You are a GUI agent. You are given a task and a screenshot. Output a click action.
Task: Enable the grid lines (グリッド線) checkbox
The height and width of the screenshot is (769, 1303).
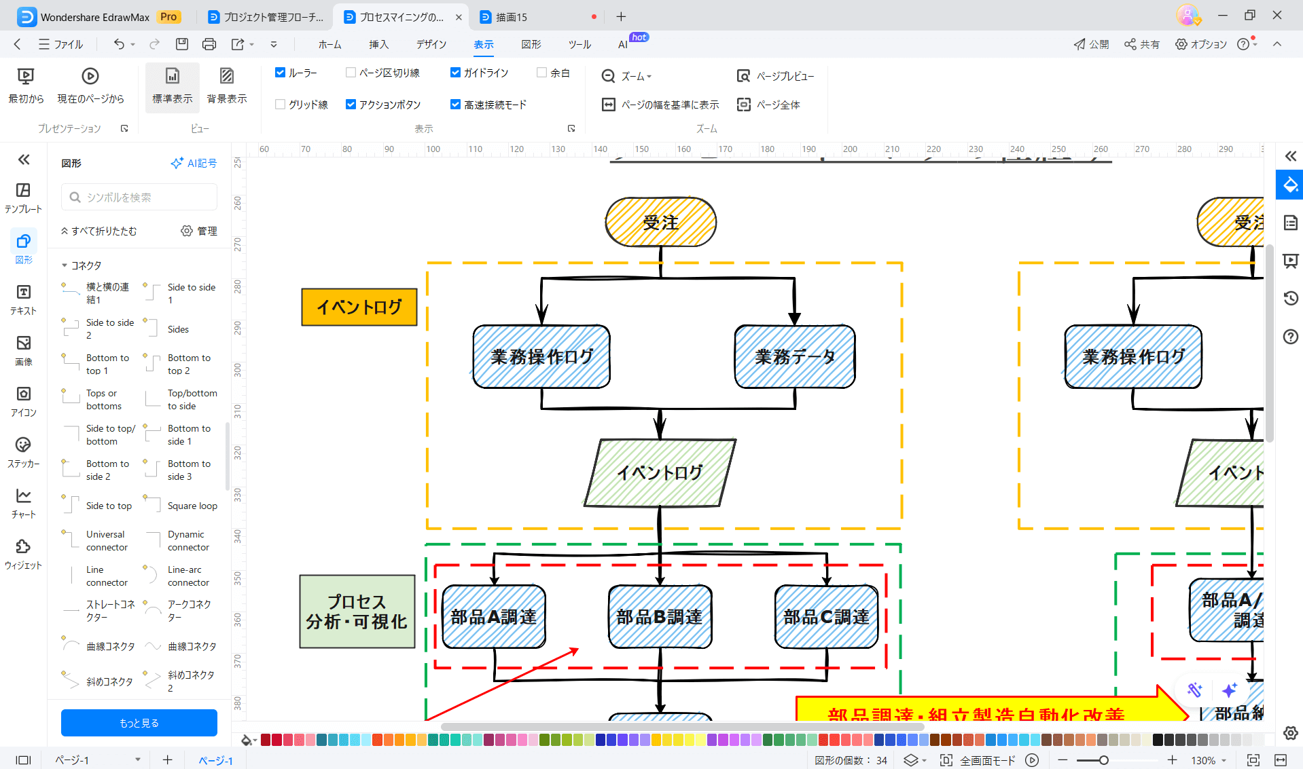point(280,105)
